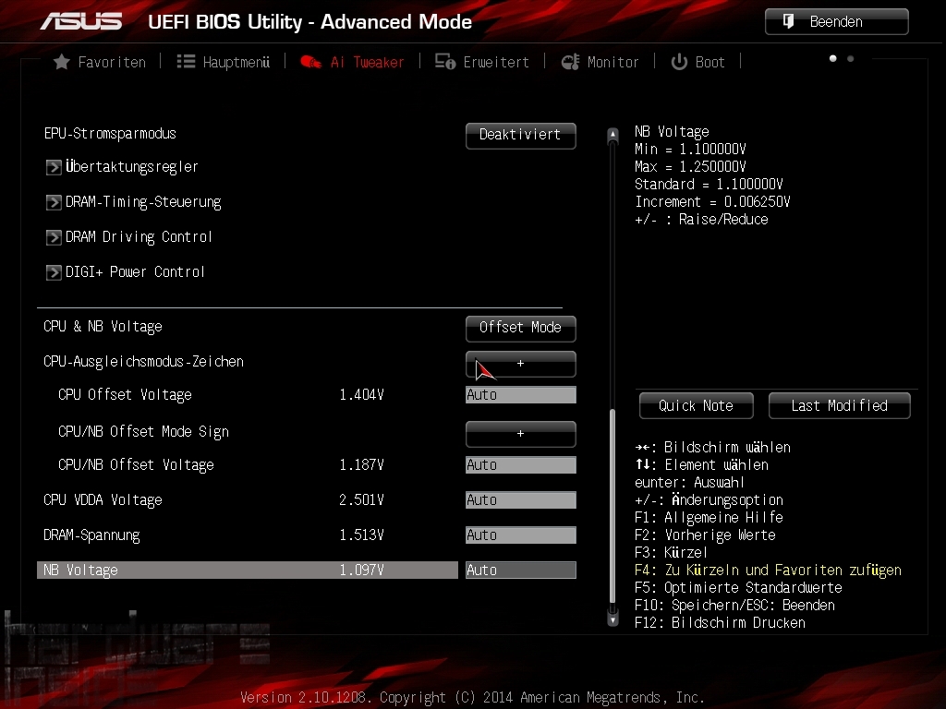The image size is (946, 709).
Task: Click the Max = 1.250000V help line
Action: pyautogui.click(x=690, y=166)
